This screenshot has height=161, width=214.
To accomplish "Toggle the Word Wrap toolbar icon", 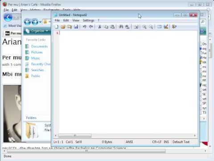I will 136,27.
